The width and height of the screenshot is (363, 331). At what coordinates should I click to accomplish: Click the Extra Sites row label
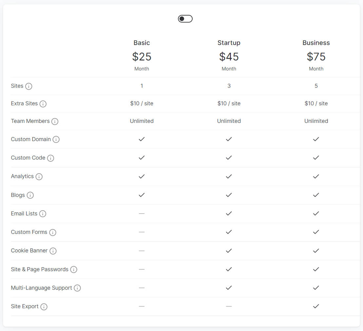pyautogui.click(x=24, y=104)
